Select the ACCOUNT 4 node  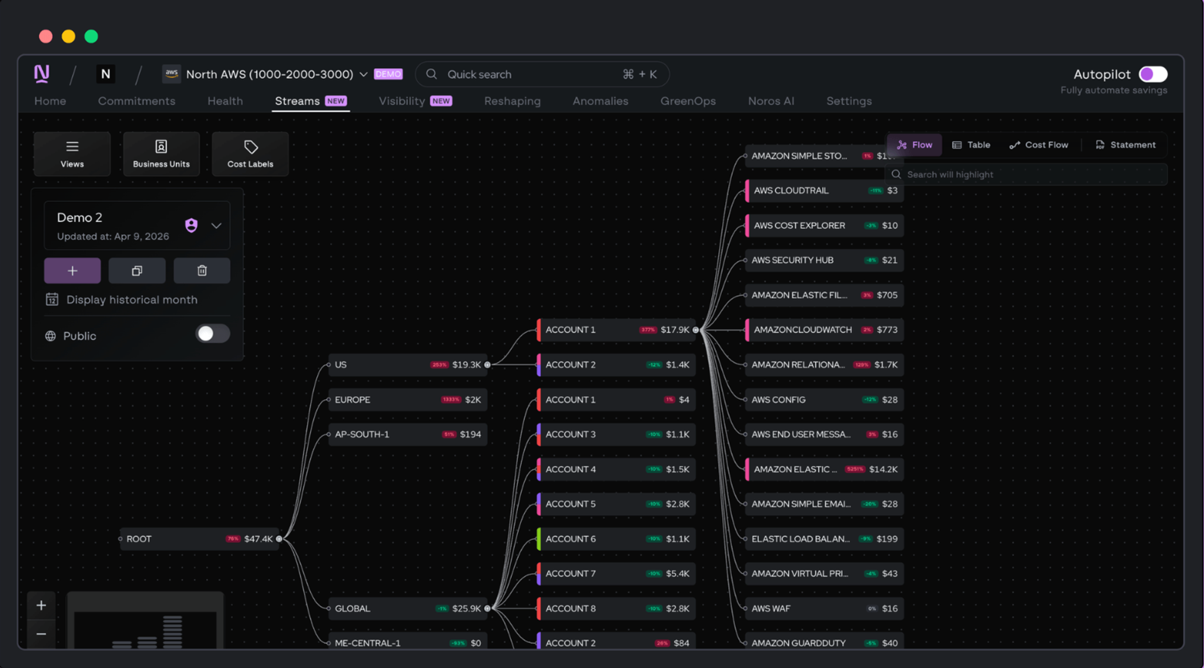pyautogui.click(x=617, y=469)
